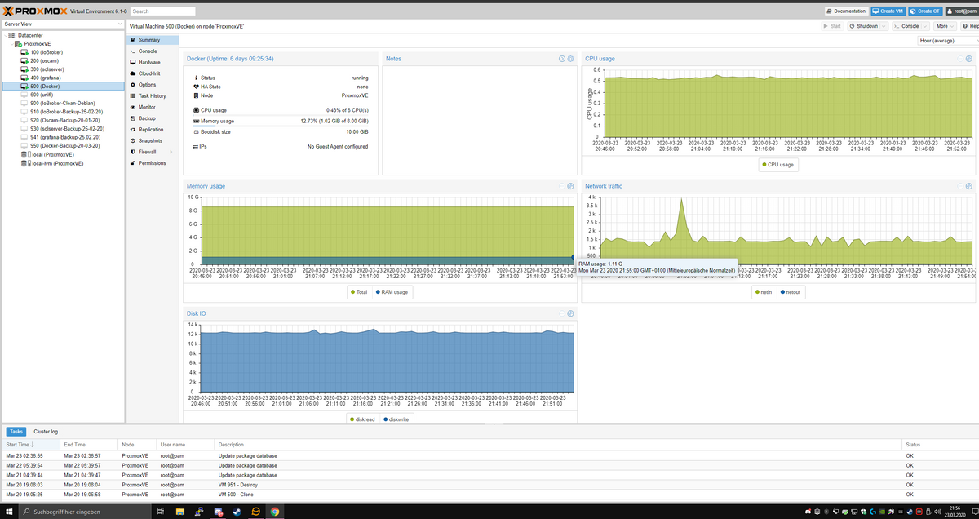Screen dimensions: 979x519
Task: Click the zoom toggle icon on Network traffic chart
Action: point(969,186)
